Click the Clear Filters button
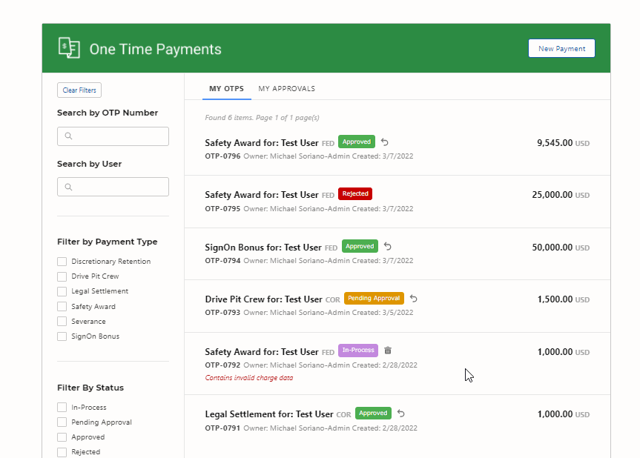Screen dimensions: 640x458 click(x=79, y=90)
